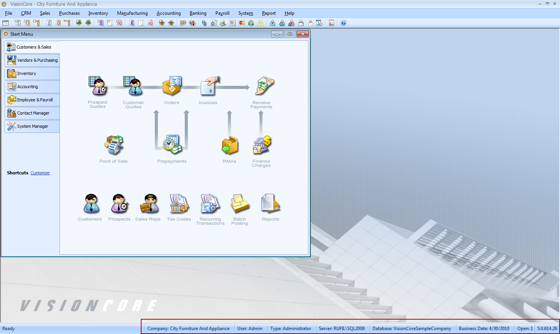Image resolution: width=560 pixels, height=334 pixels.
Task: Open the Payroll menu
Action: pyautogui.click(x=222, y=13)
